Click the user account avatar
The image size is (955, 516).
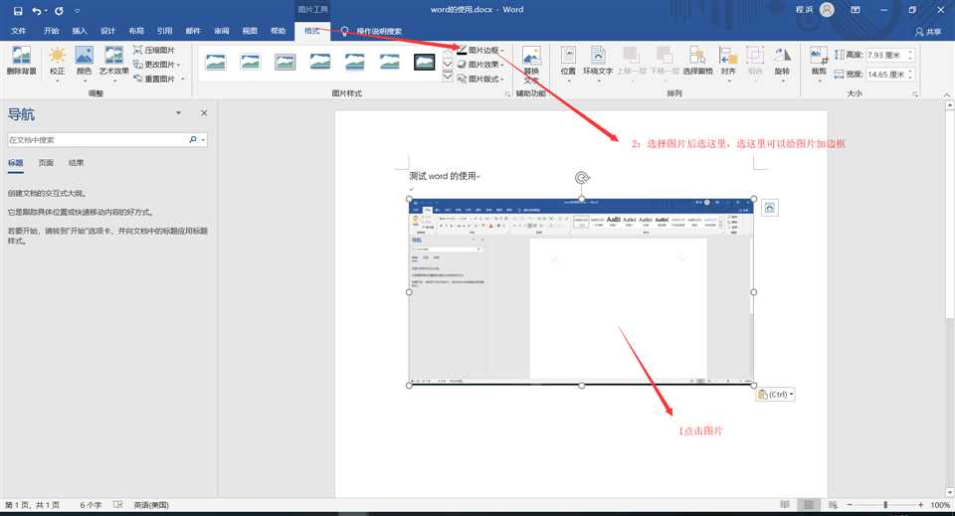tap(827, 10)
